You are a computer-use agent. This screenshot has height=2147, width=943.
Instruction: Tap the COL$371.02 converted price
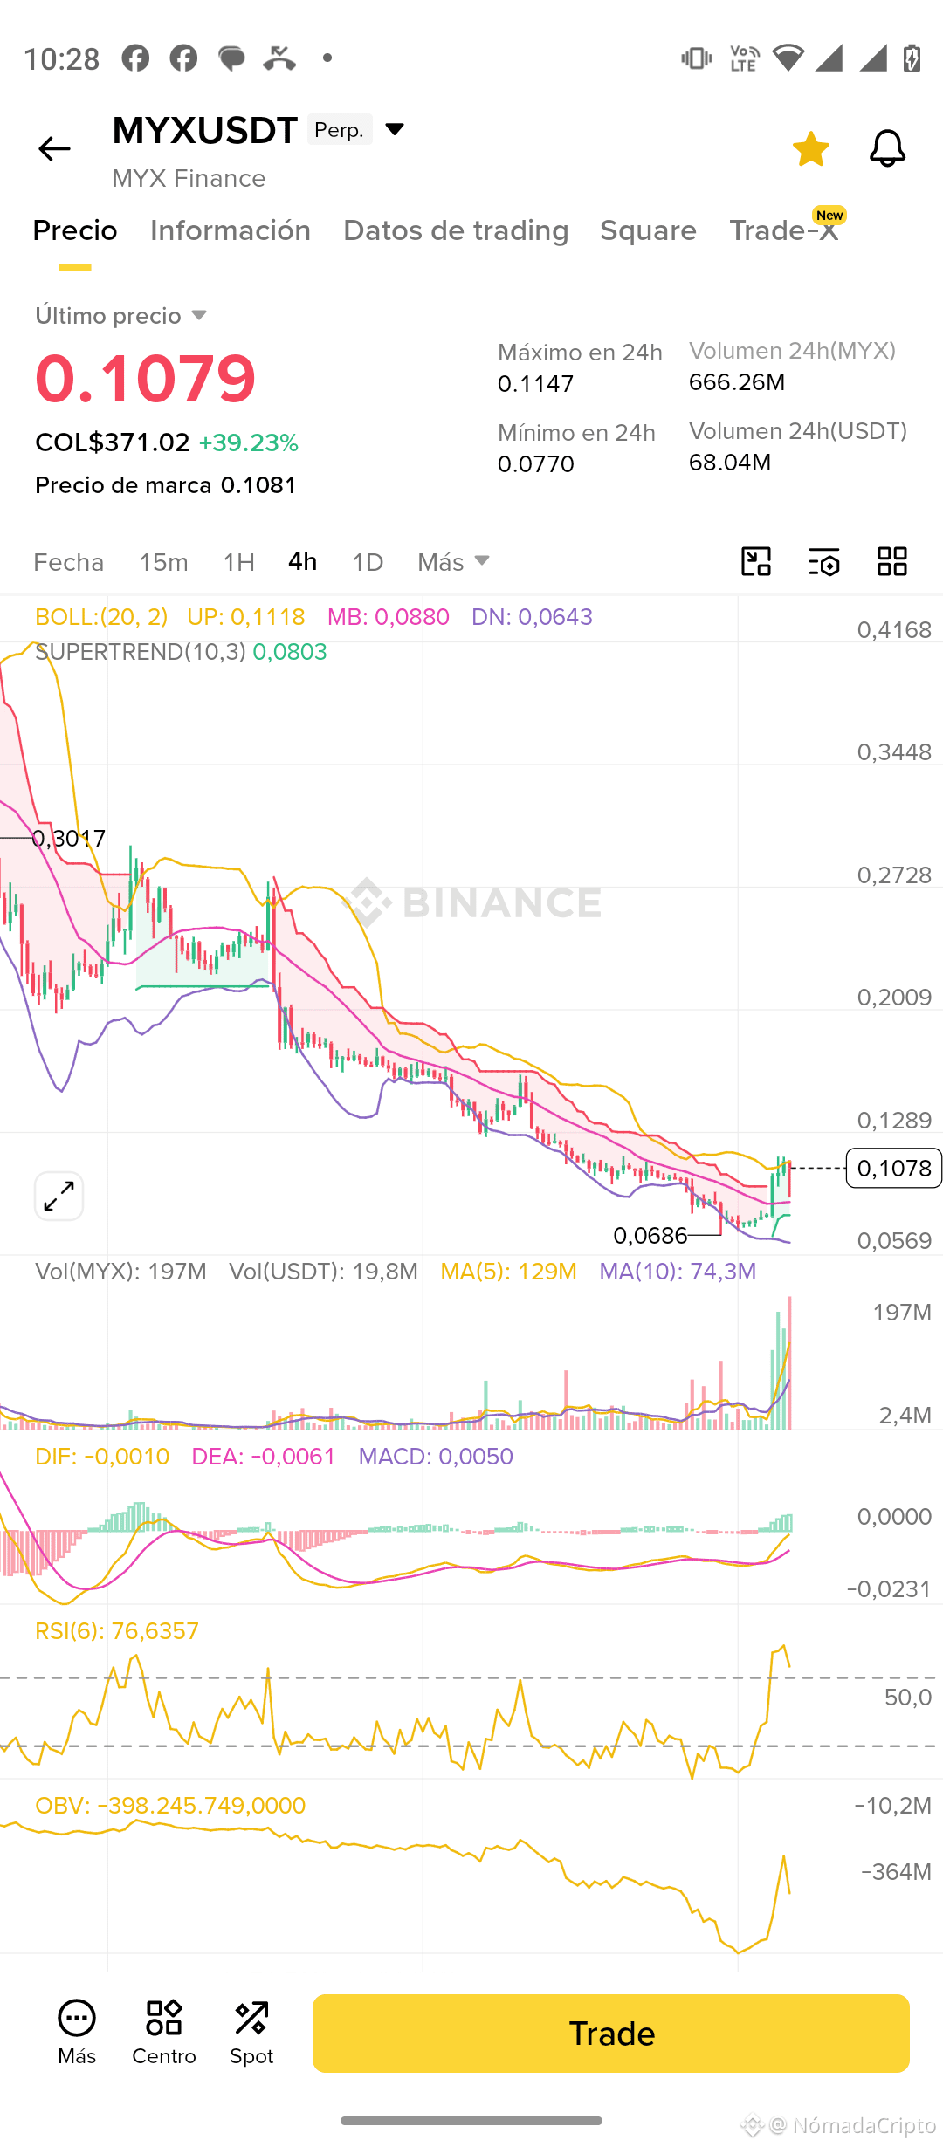112,442
